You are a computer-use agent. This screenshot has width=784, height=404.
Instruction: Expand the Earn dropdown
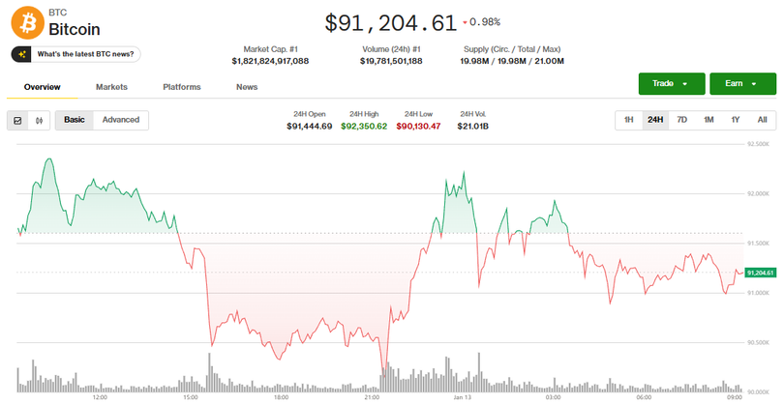point(741,84)
